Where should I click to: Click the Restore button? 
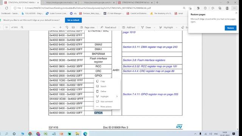coord(230,28)
